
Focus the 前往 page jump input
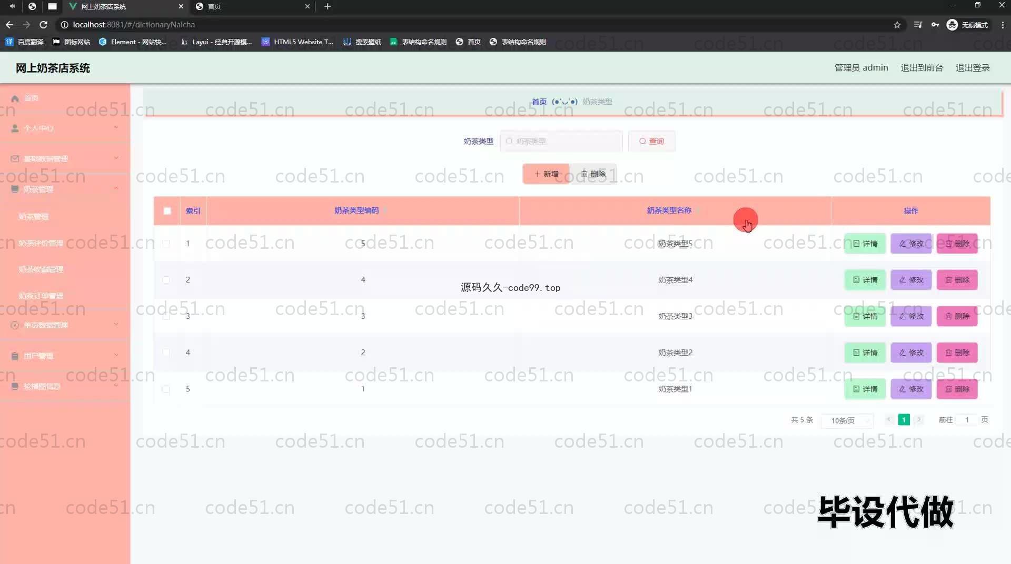click(967, 419)
